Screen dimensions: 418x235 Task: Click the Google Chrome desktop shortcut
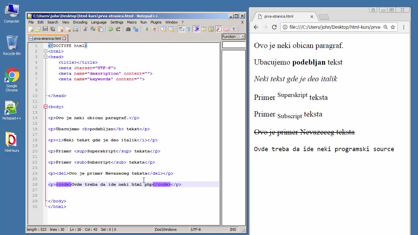12,80
